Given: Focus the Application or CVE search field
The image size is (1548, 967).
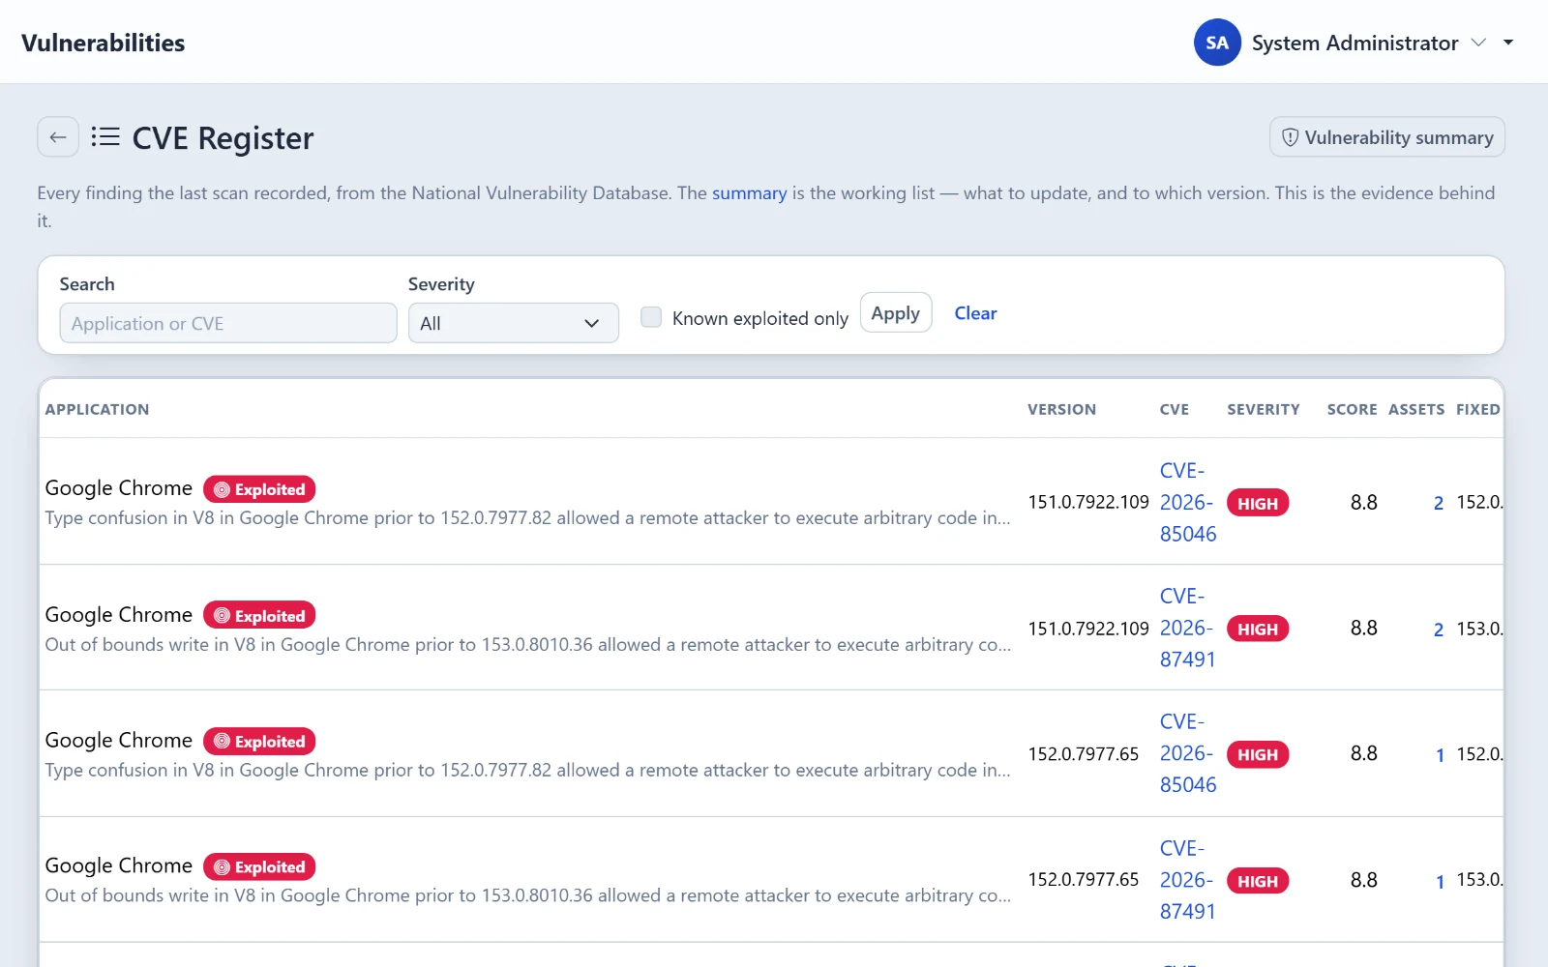Looking at the screenshot, I should (x=228, y=323).
